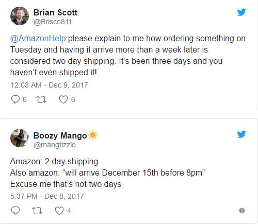258x224 pixels.
Task: Open Brian Scott's profile picture
Action: pyautogui.click(x=20, y=16)
